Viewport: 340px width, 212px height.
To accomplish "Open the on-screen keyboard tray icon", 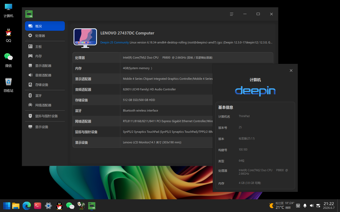I will pos(298,206).
